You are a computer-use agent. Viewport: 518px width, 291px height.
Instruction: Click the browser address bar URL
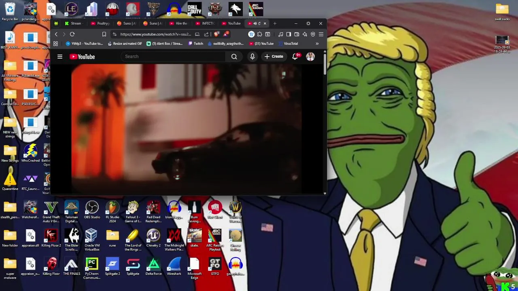click(155, 34)
